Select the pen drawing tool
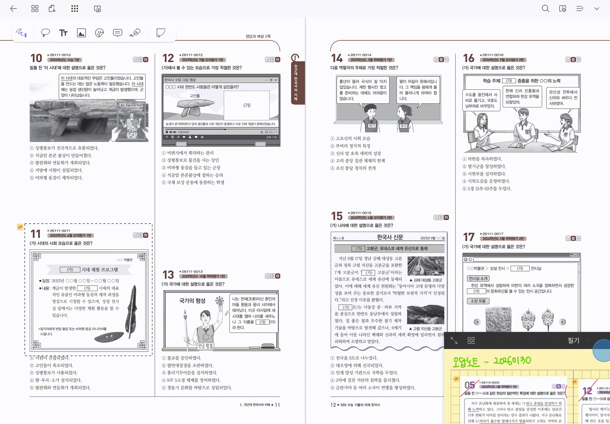The width and height of the screenshot is (610, 424). (21, 33)
